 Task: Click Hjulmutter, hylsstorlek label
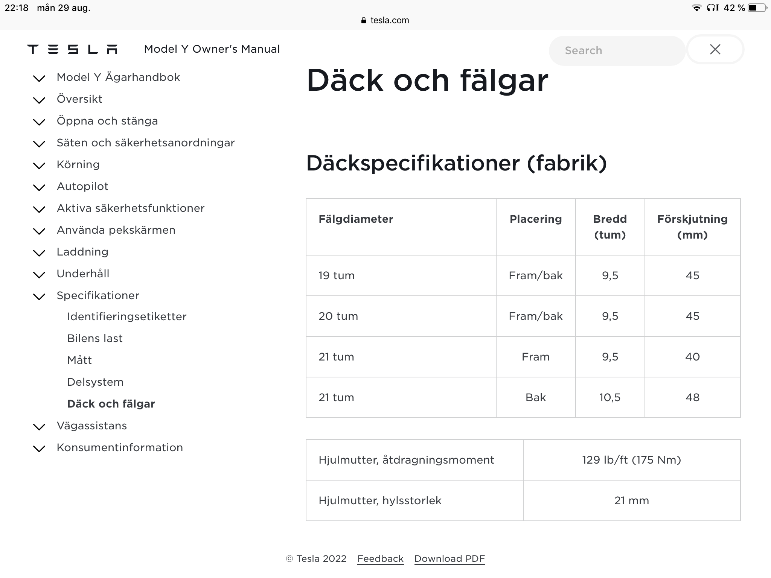click(380, 500)
